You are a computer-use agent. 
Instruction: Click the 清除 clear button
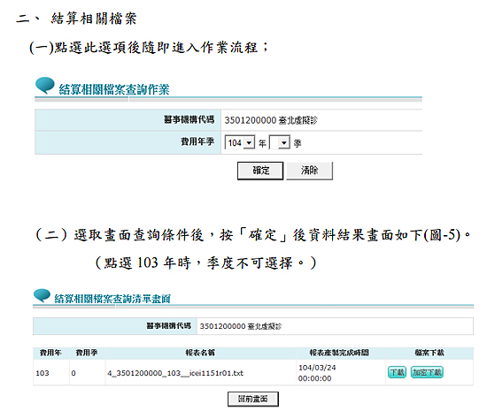click(x=309, y=171)
